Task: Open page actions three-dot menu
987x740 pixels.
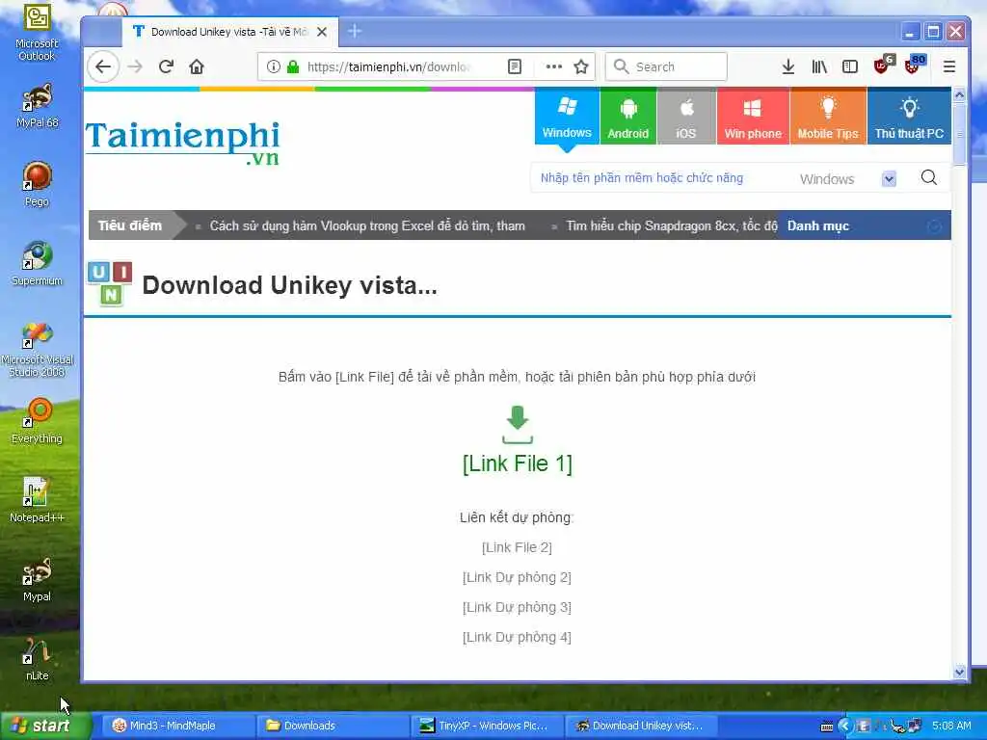Action: [x=554, y=66]
